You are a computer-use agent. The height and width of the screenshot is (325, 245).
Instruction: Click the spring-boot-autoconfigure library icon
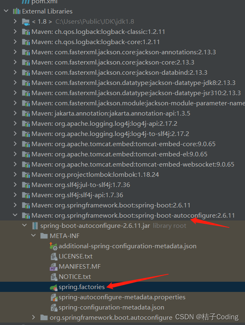pos(26,215)
